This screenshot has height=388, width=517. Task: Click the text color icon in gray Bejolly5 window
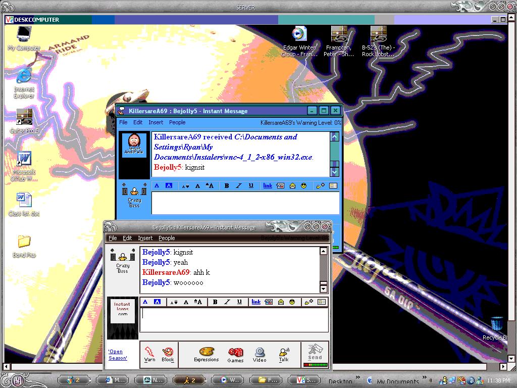(x=145, y=302)
